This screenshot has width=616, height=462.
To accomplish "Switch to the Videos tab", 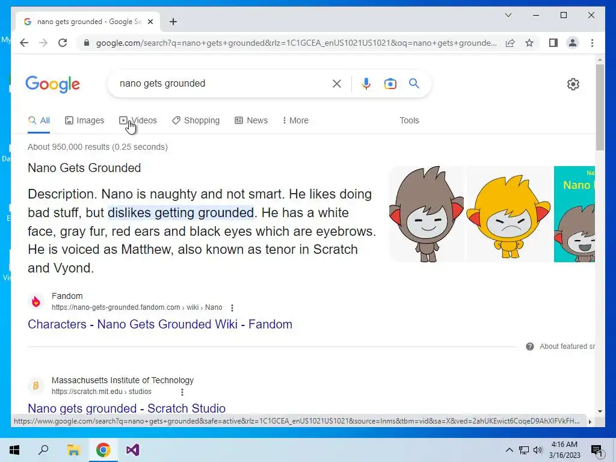I will click(x=138, y=120).
